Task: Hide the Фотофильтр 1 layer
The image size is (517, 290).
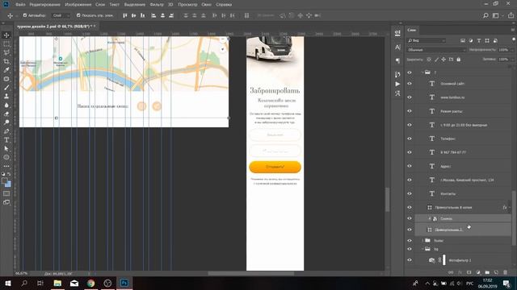Action: click(x=410, y=260)
